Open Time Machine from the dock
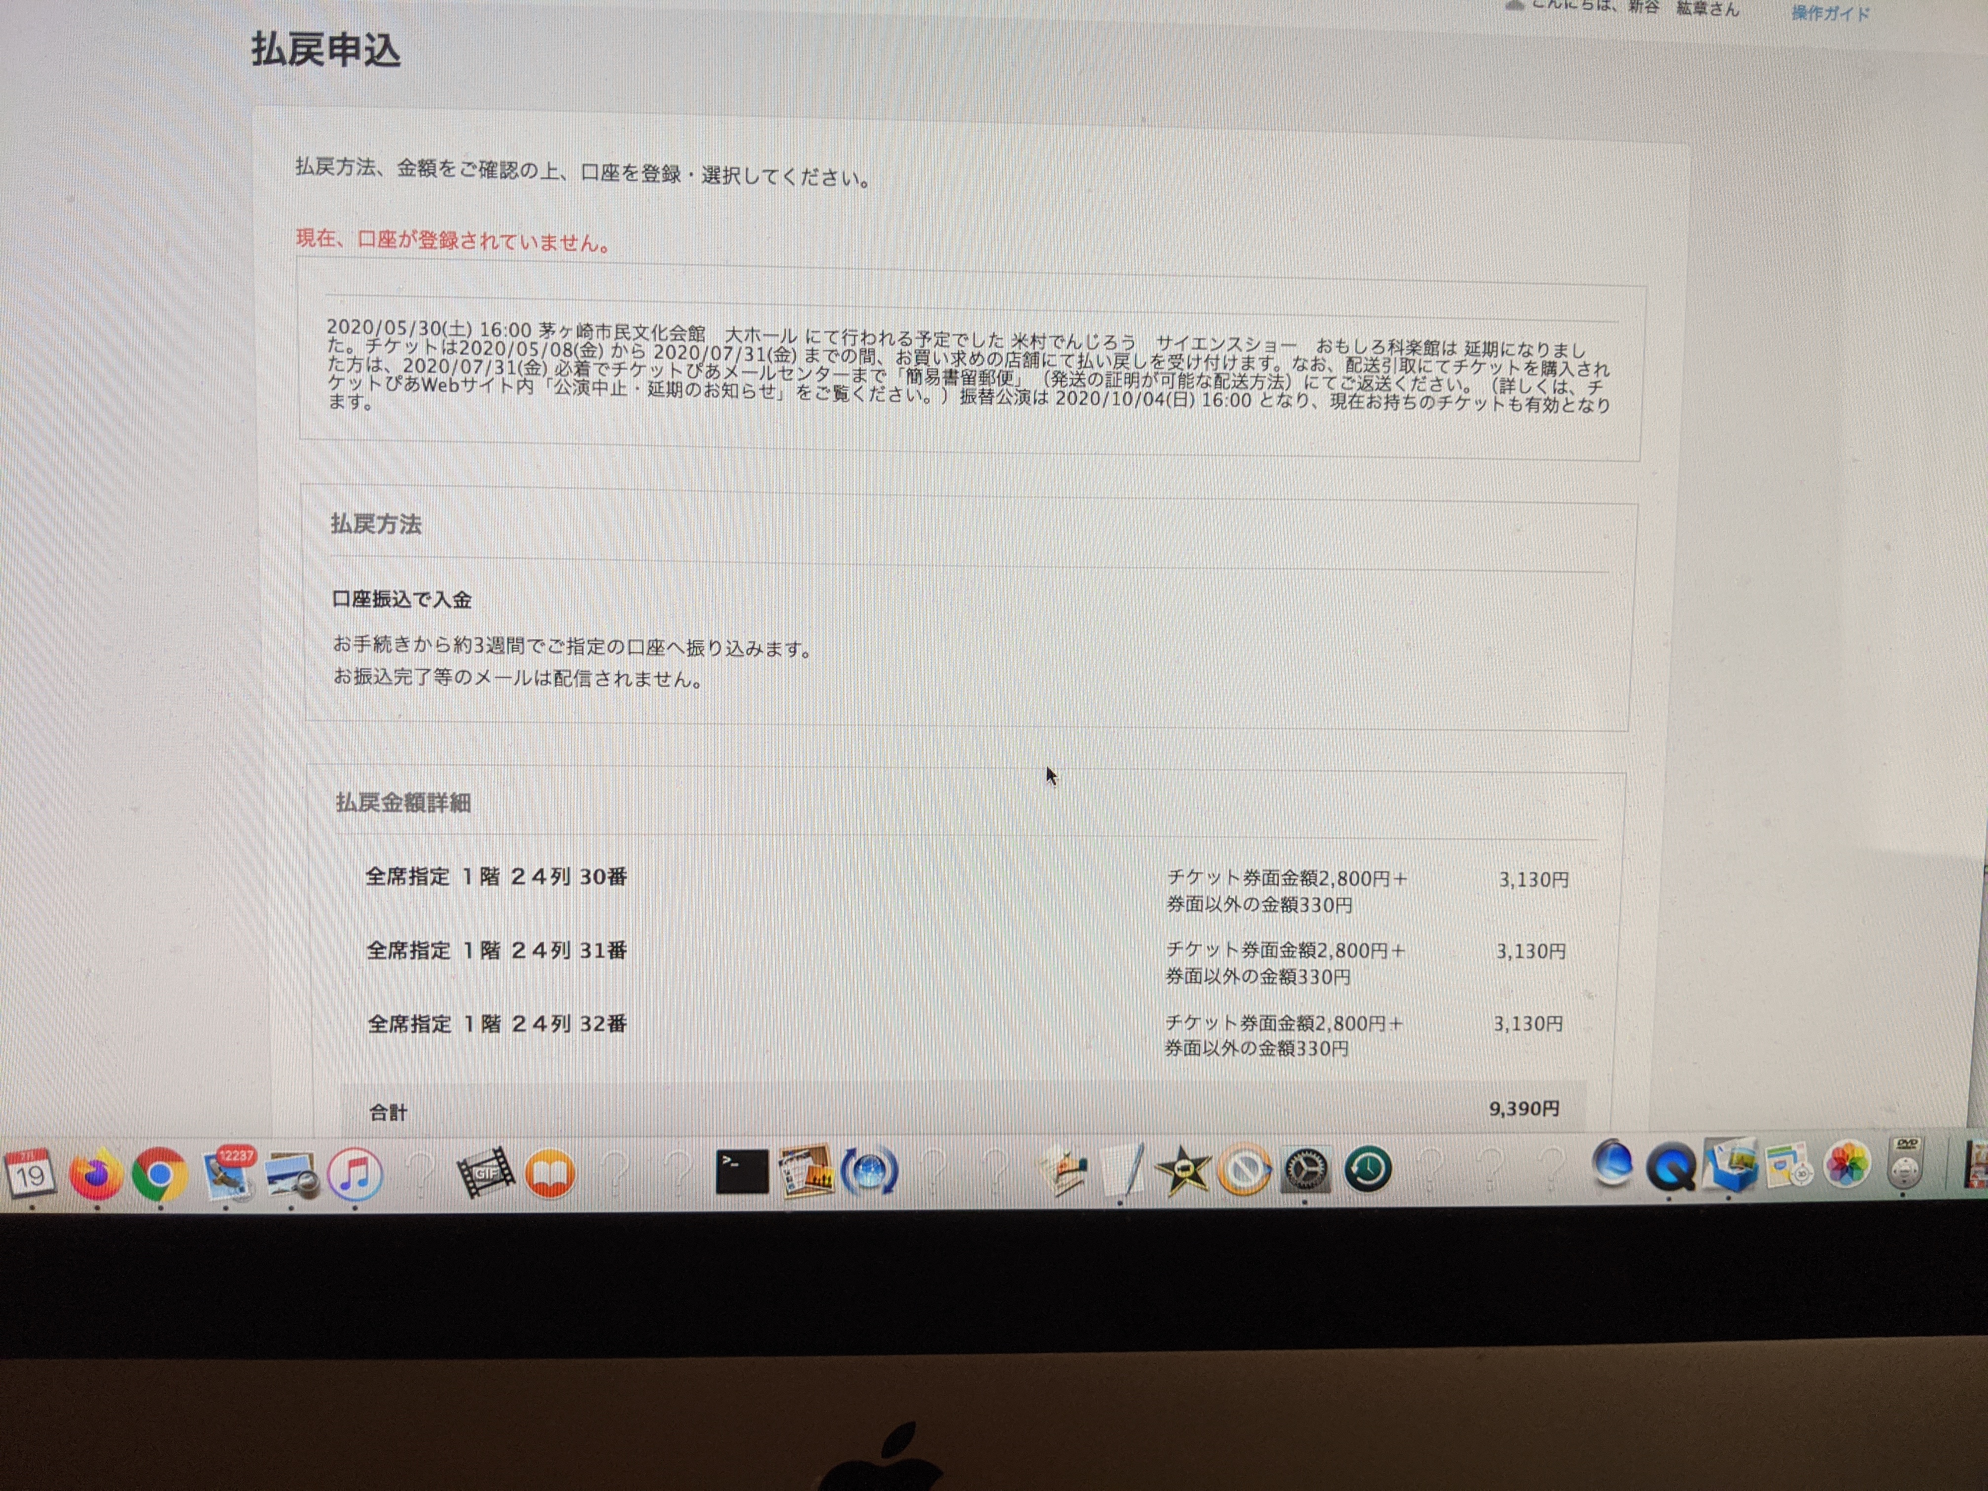The image size is (1988, 1491). [x=1368, y=1169]
